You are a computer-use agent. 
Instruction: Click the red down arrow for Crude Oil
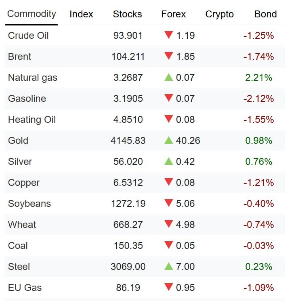coord(169,35)
